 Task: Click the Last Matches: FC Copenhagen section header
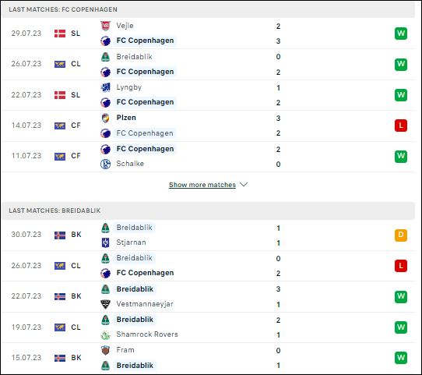[208, 9]
